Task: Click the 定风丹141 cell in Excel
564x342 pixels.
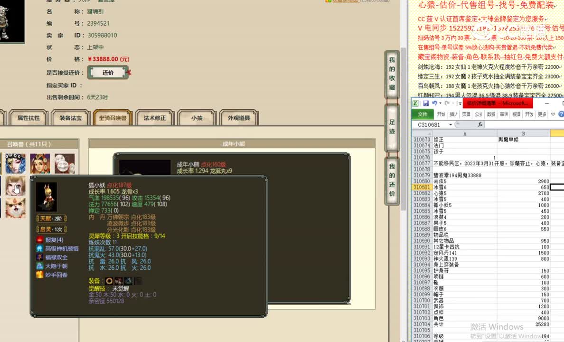Action: [465, 253]
